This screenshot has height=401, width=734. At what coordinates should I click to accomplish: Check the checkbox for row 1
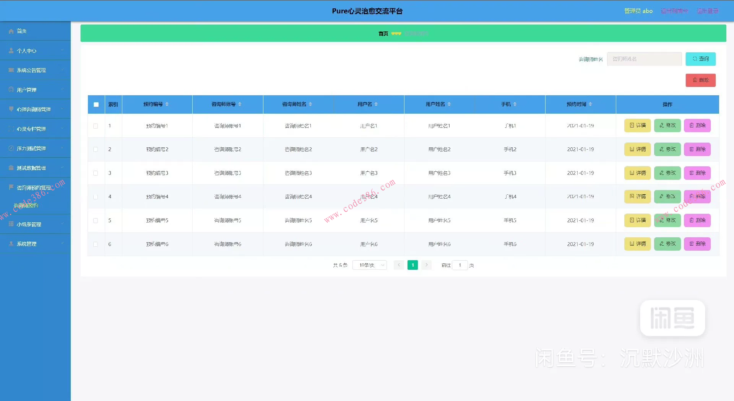tap(96, 126)
